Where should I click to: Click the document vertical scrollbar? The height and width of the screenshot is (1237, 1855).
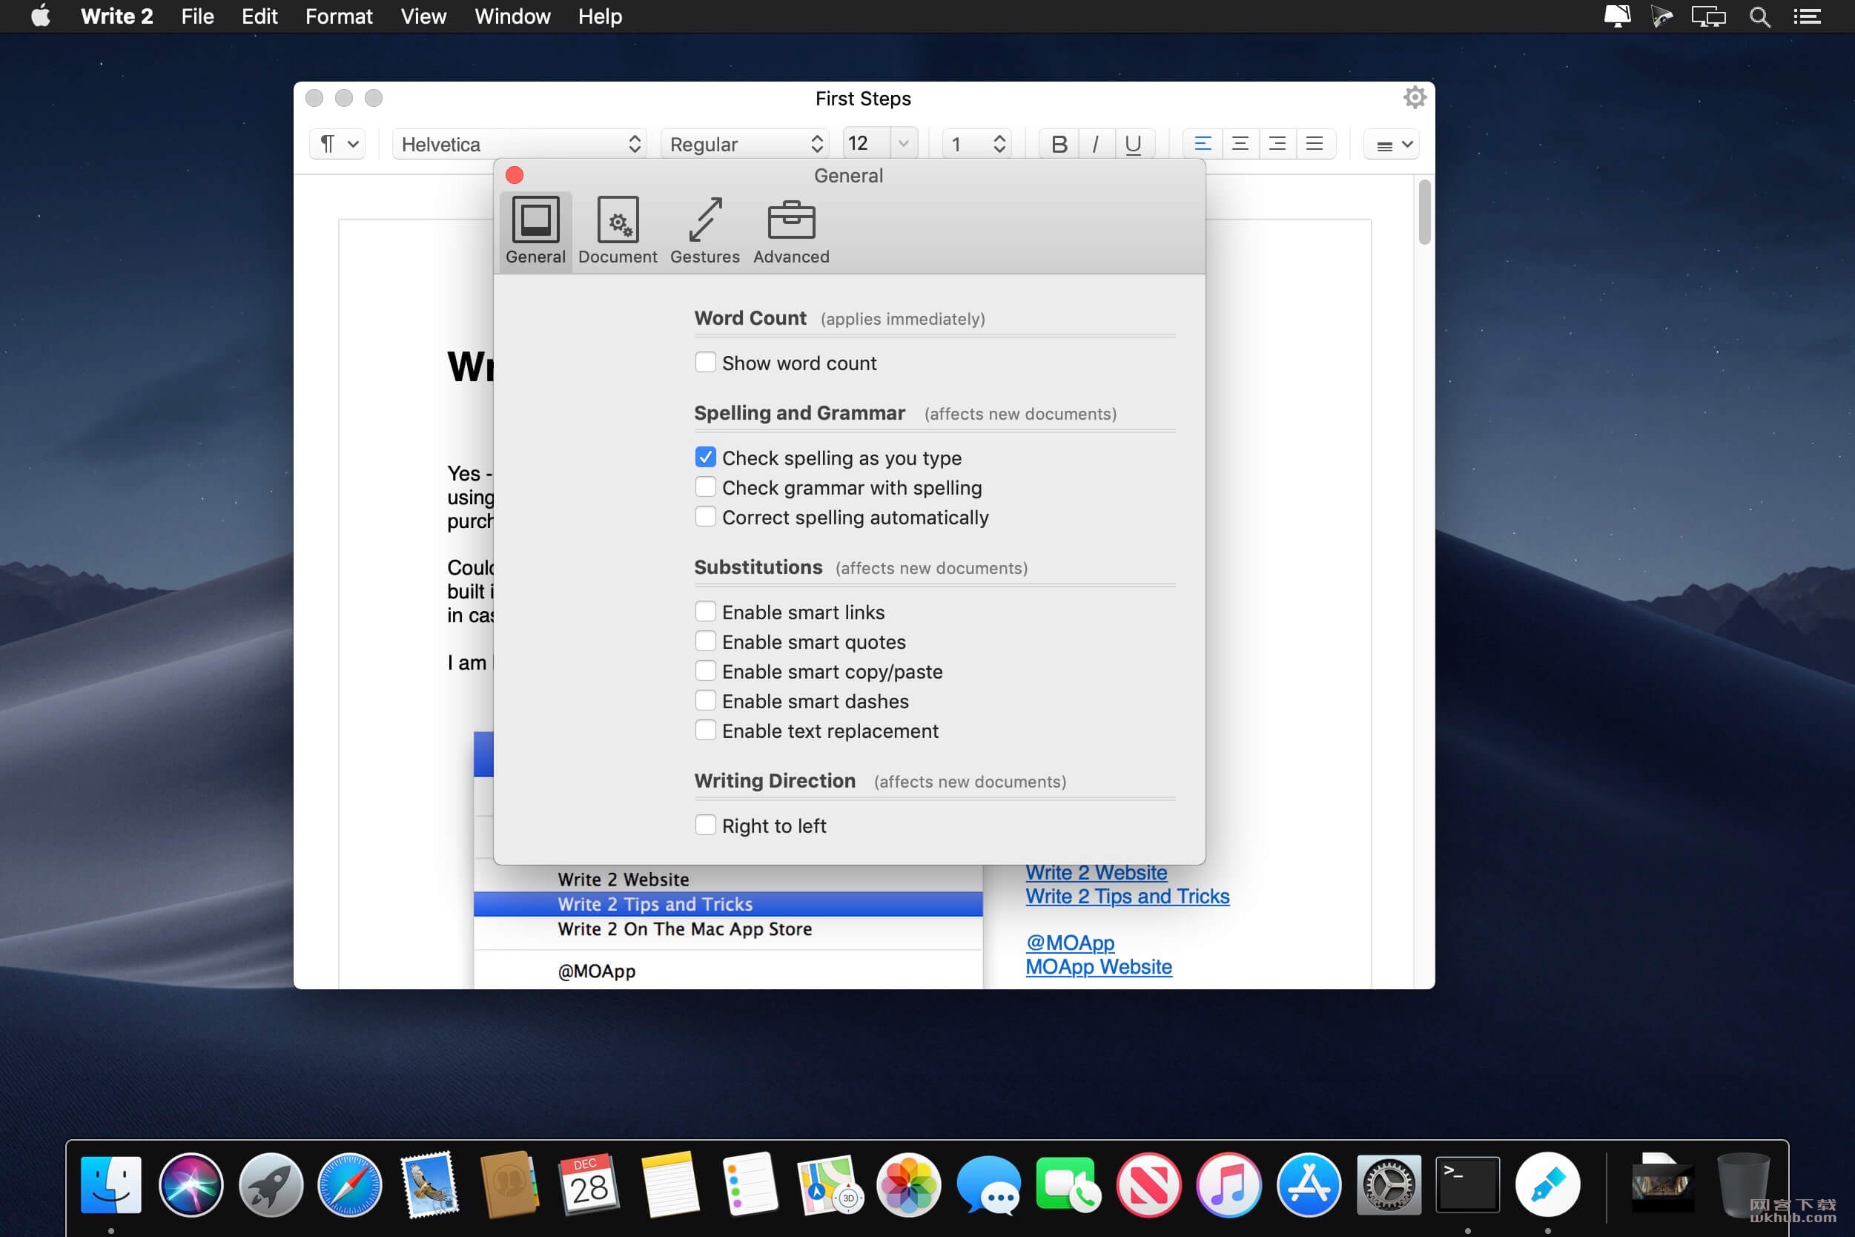tap(1424, 212)
